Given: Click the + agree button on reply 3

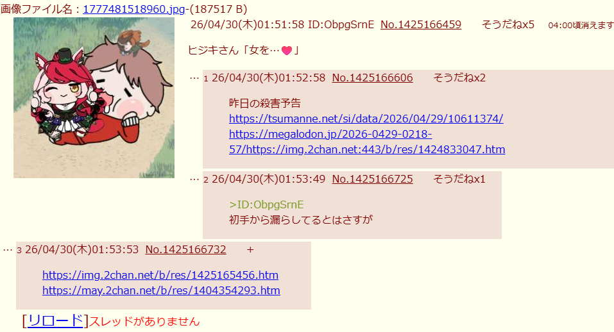Looking at the screenshot, I should 250,249.
